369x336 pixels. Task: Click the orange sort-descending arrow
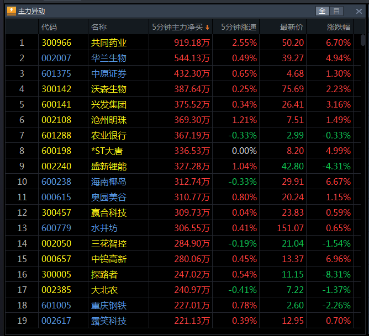(207, 28)
